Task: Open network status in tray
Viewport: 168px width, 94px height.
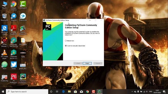Action: tap(144, 92)
